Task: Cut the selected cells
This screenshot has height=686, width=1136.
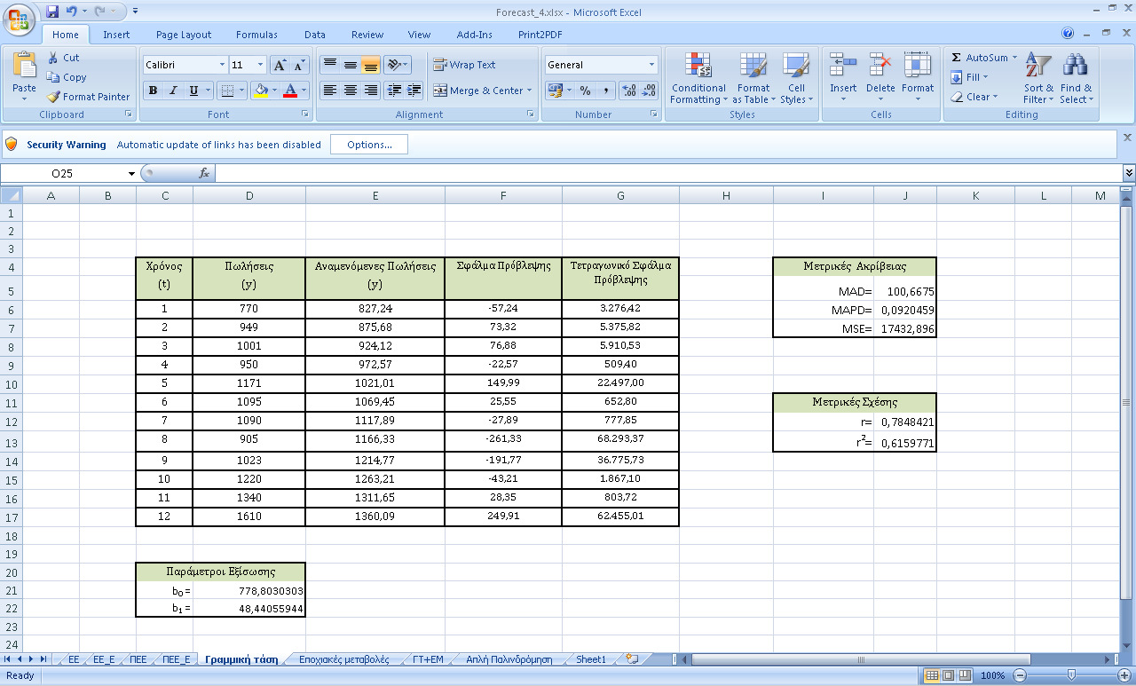Action: click(x=63, y=58)
